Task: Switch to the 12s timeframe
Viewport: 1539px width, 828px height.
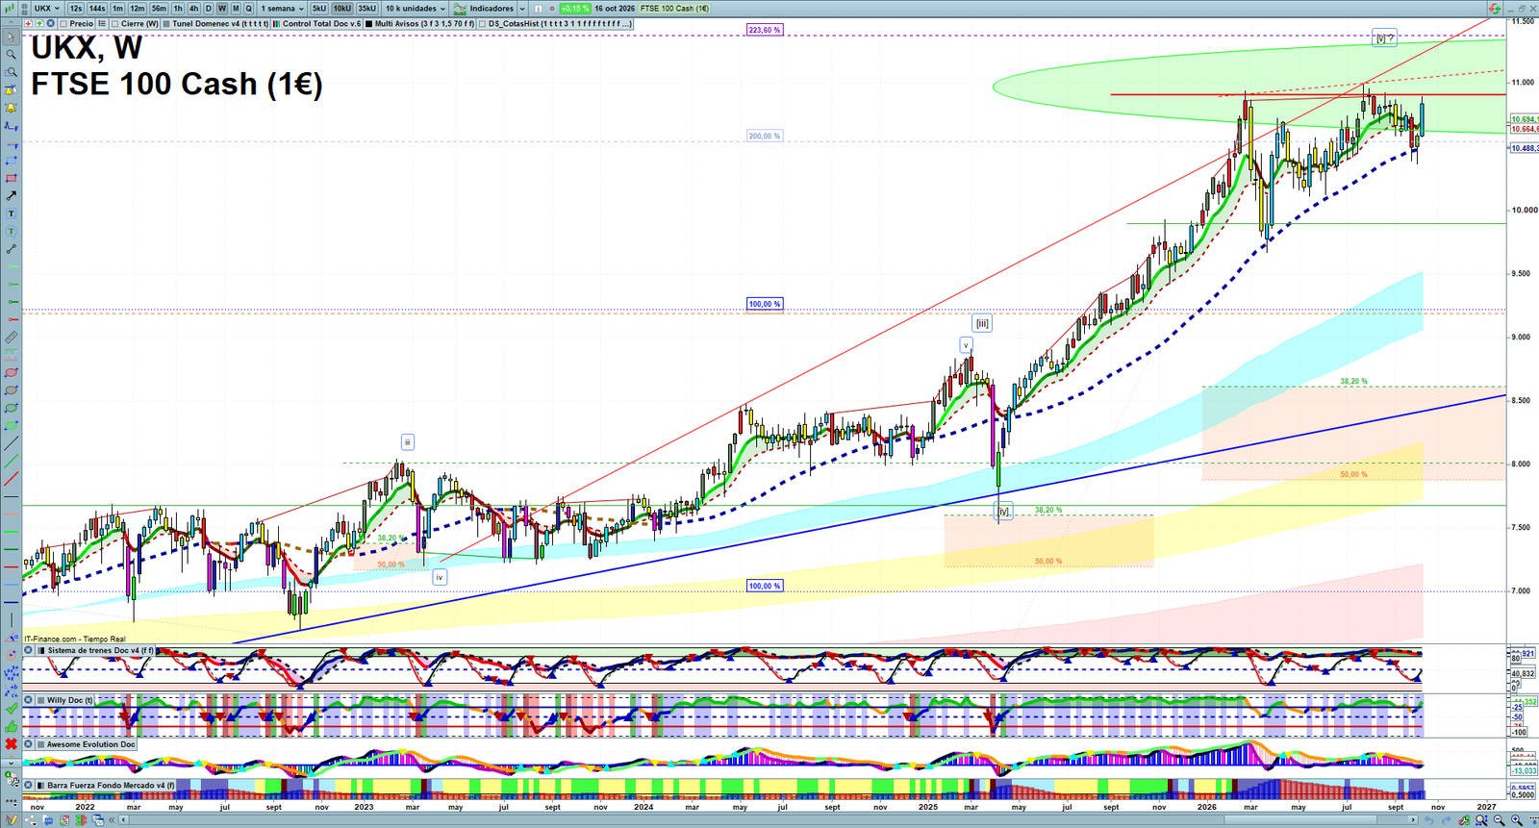Action: (x=76, y=9)
